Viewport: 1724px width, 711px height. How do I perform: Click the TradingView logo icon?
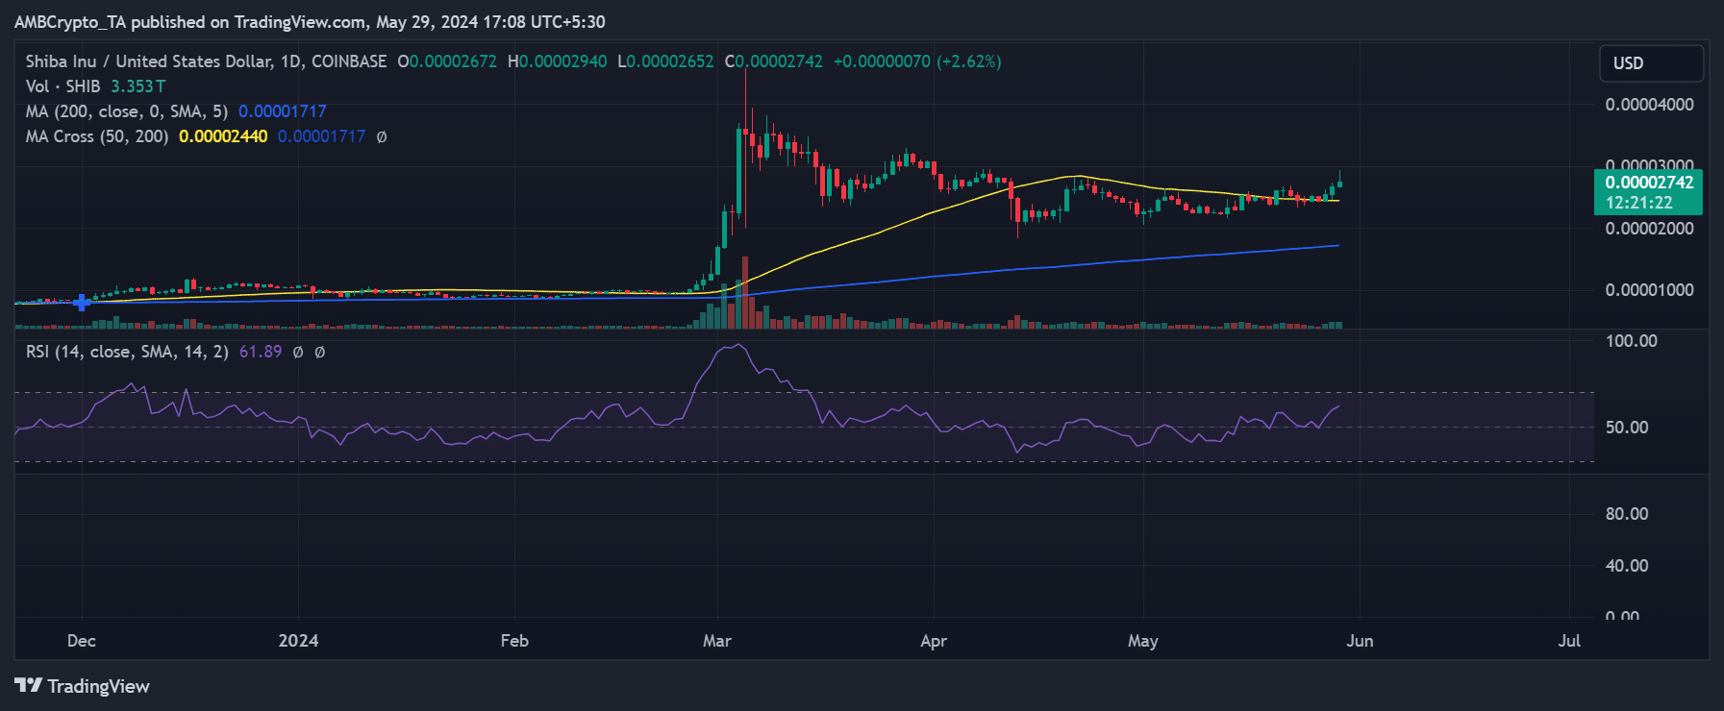pyautogui.click(x=28, y=685)
